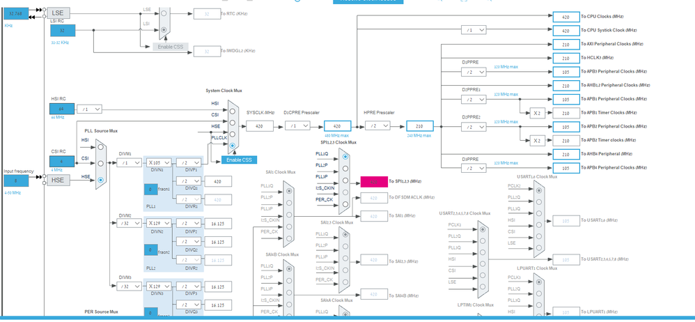Click the APB1 timer X2 multiplier block
The height and width of the screenshot is (322, 695).
[x=537, y=113]
